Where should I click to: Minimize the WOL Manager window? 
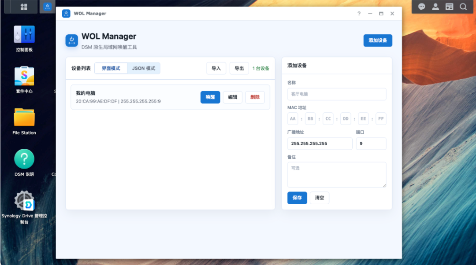tap(370, 13)
